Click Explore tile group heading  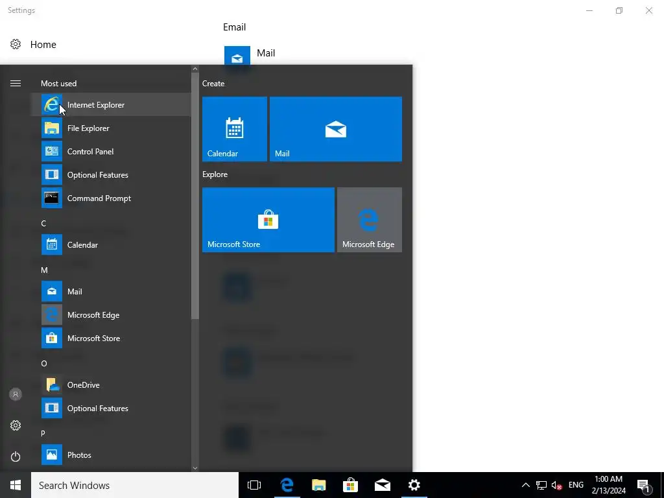[215, 174]
